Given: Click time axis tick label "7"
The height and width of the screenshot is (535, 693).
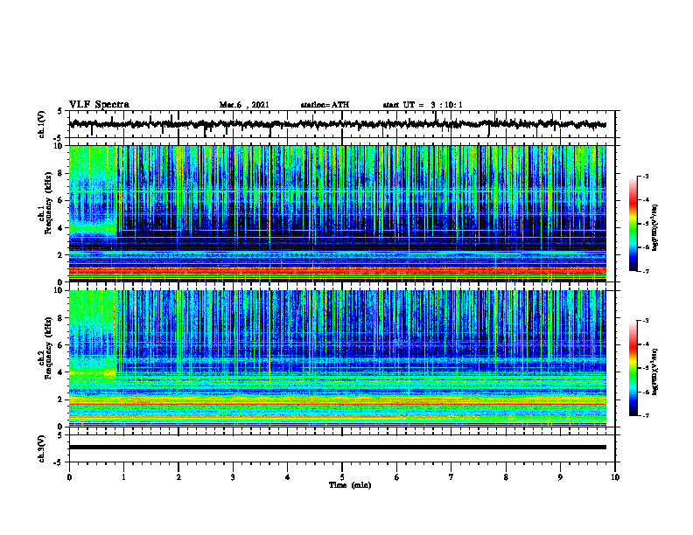Looking at the screenshot, I should [x=451, y=477].
